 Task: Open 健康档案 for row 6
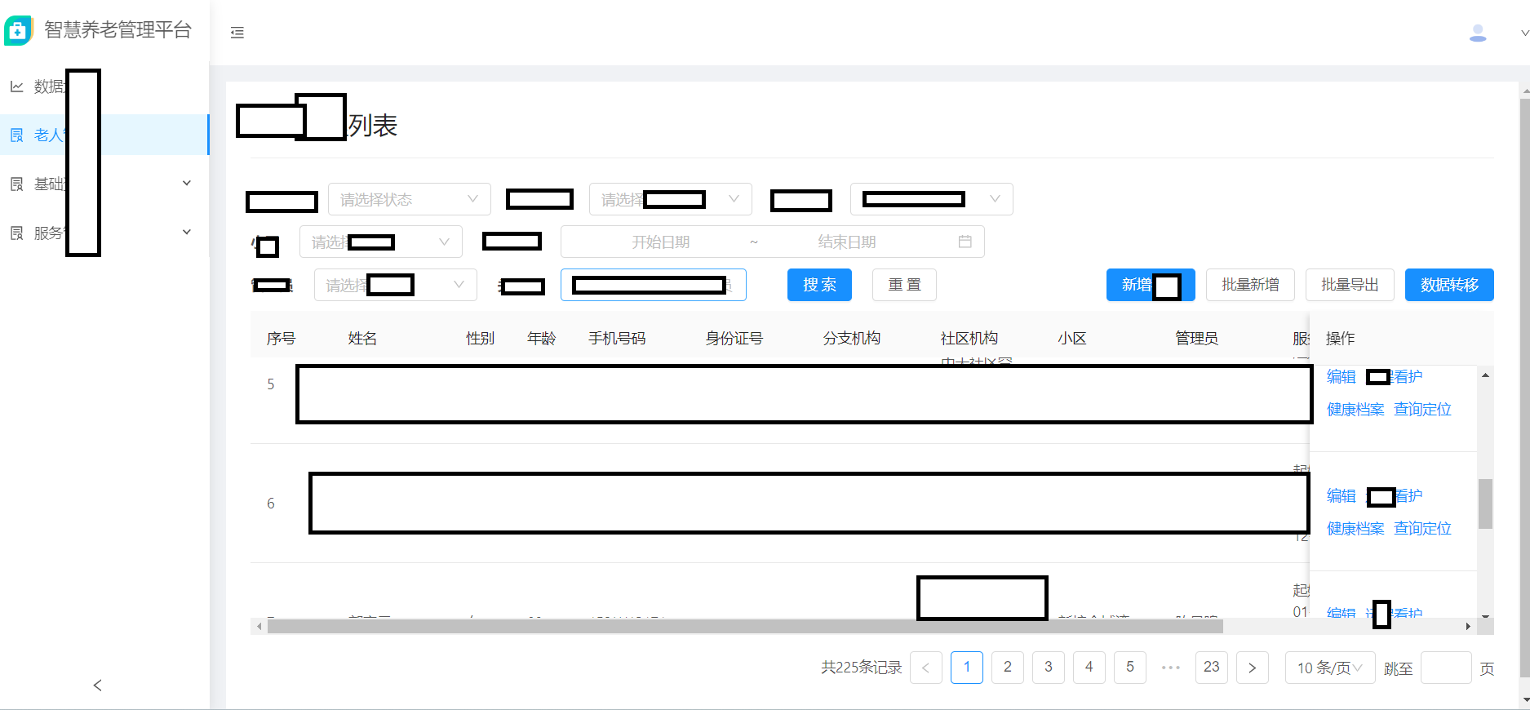1355,528
